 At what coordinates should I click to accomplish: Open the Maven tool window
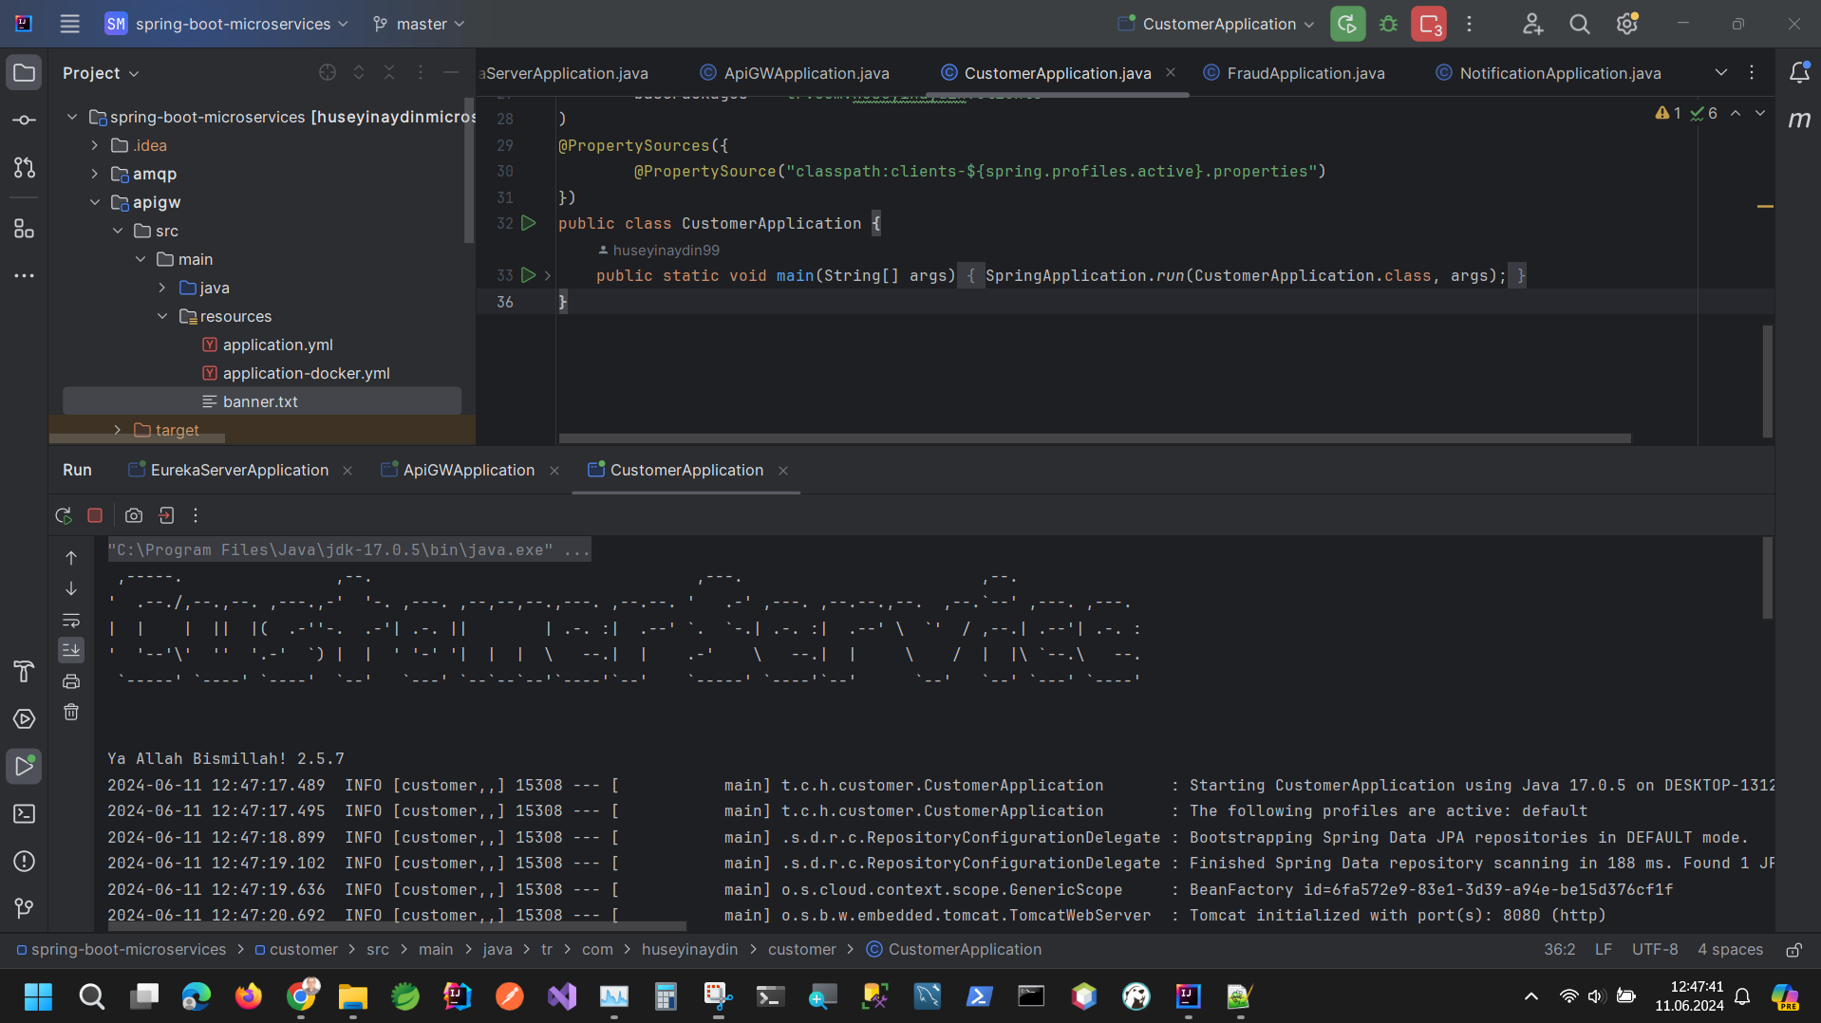point(1799,120)
